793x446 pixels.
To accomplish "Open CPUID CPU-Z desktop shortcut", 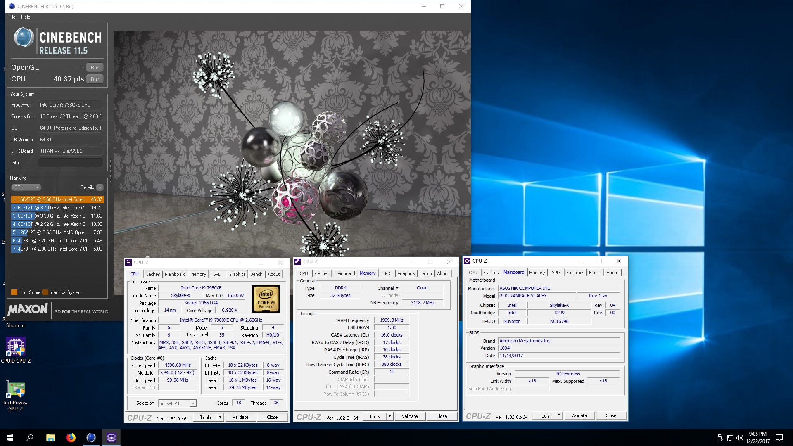I will (x=16, y=350).
